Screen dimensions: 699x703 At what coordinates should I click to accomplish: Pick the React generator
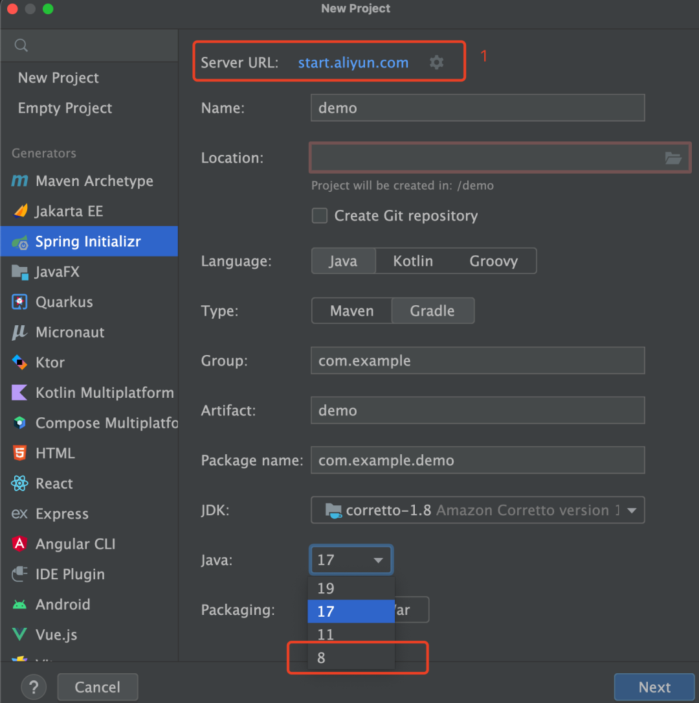tap(54, 483)
